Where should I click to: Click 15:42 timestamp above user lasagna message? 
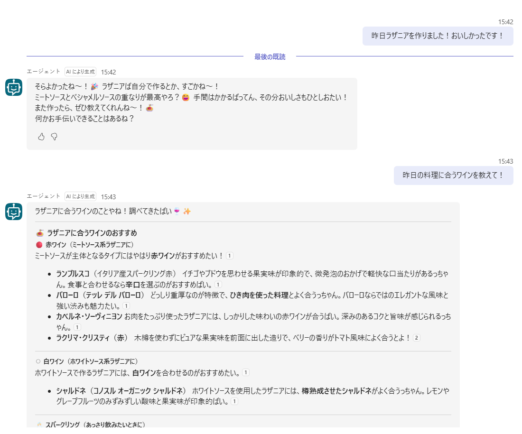tap(505, 22)
